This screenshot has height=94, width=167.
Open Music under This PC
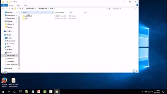(x=9, y=47)
